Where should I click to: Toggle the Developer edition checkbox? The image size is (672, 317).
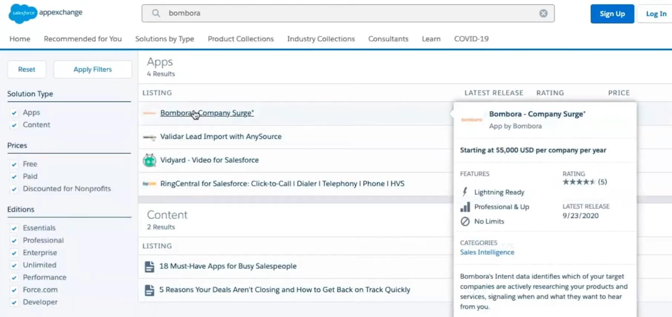coord(14,303)
